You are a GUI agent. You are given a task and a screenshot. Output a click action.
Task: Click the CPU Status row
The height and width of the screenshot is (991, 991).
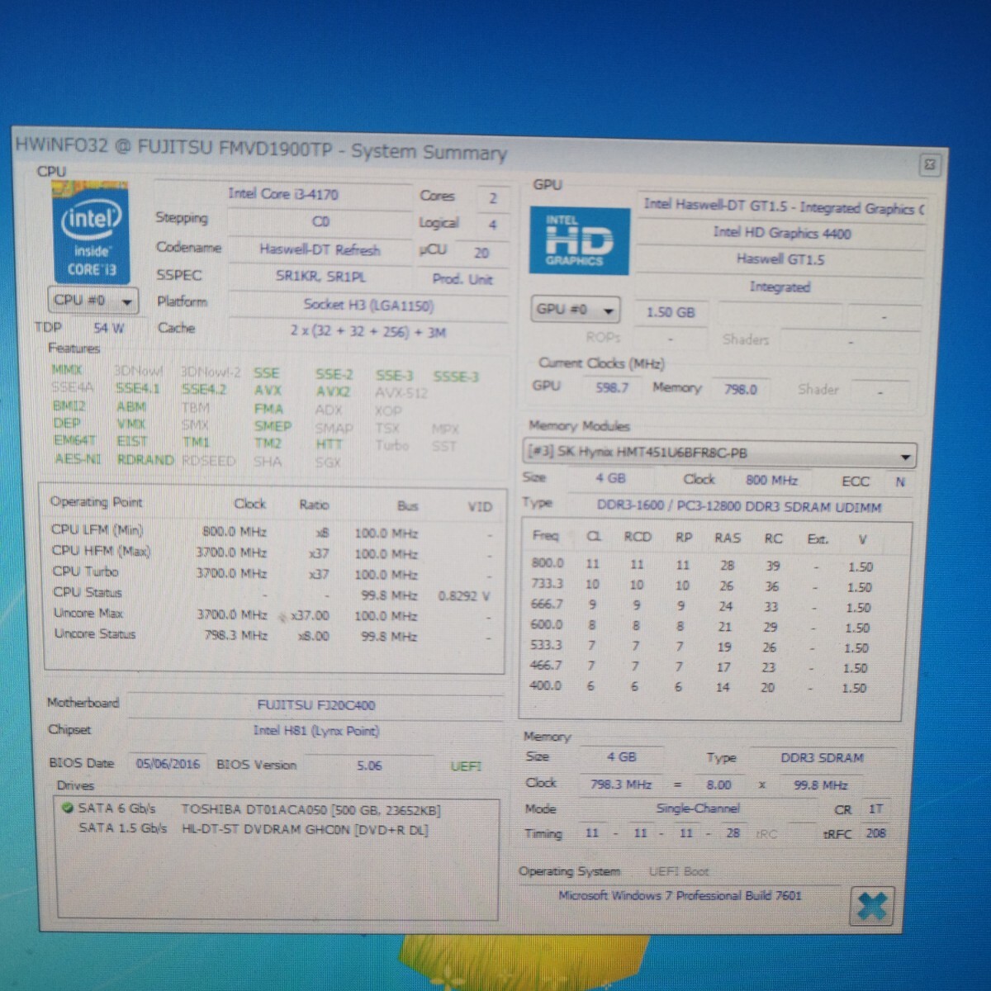click(x=273, y=594)
